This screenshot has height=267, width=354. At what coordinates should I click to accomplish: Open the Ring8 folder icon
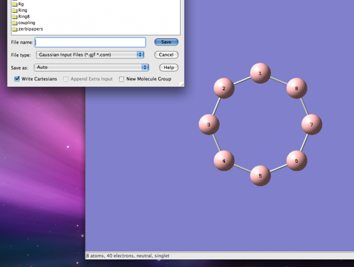(15, 17)
